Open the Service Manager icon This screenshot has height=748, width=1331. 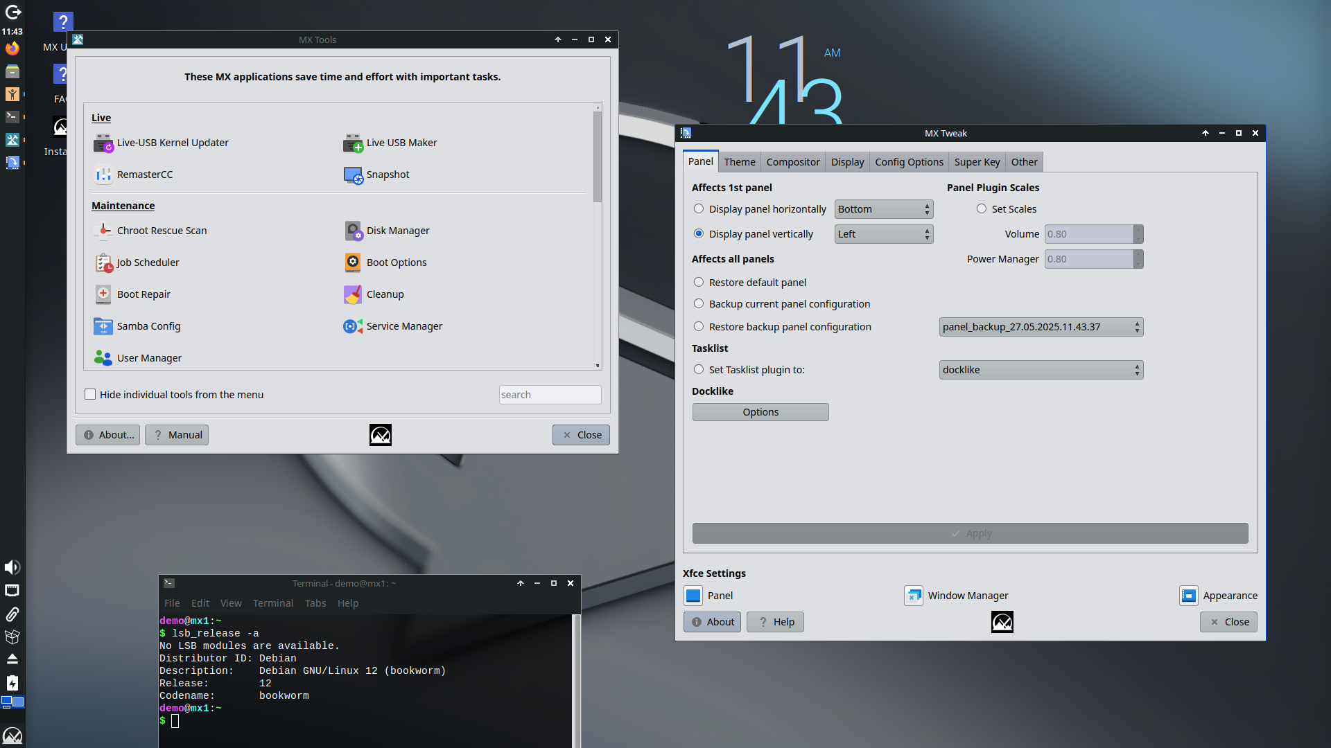353,327
